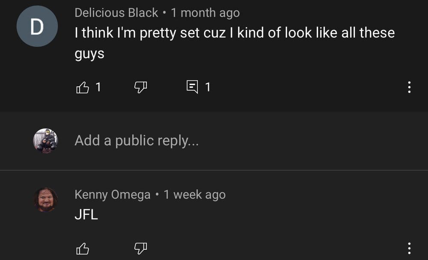
Task: Click the '1 week ago' timestamp
Action: pos(195,195)
